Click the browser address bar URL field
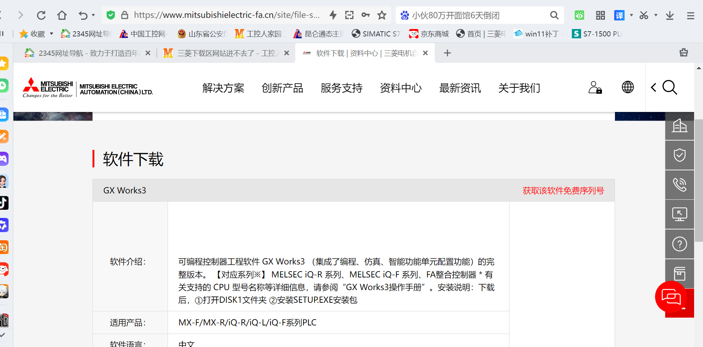703x347 pixels. coord(227,15)
